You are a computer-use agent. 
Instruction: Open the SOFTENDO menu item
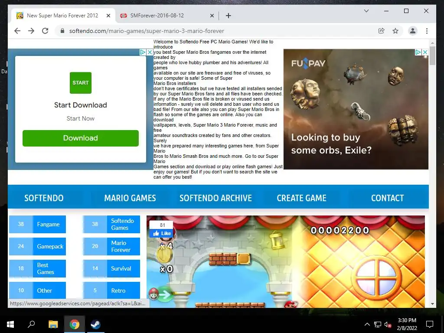pos(44,198)
